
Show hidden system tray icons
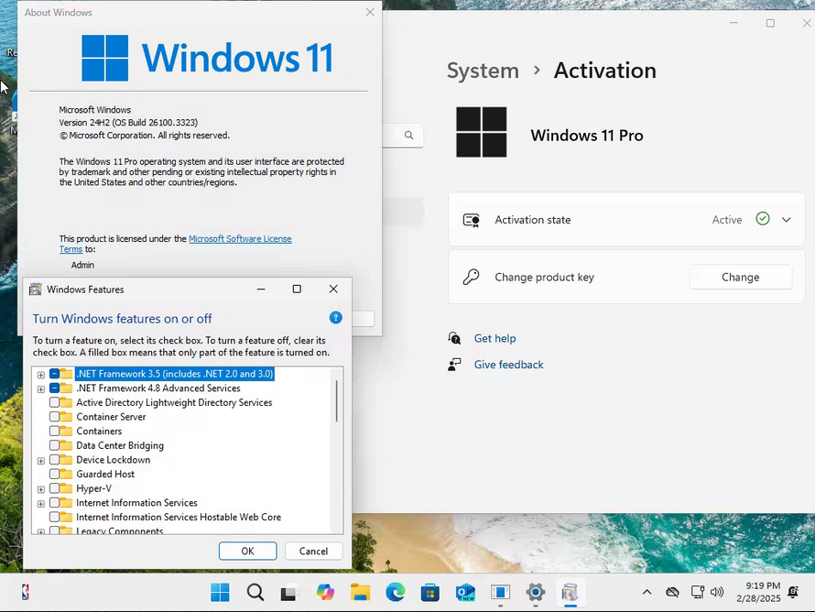647,593
